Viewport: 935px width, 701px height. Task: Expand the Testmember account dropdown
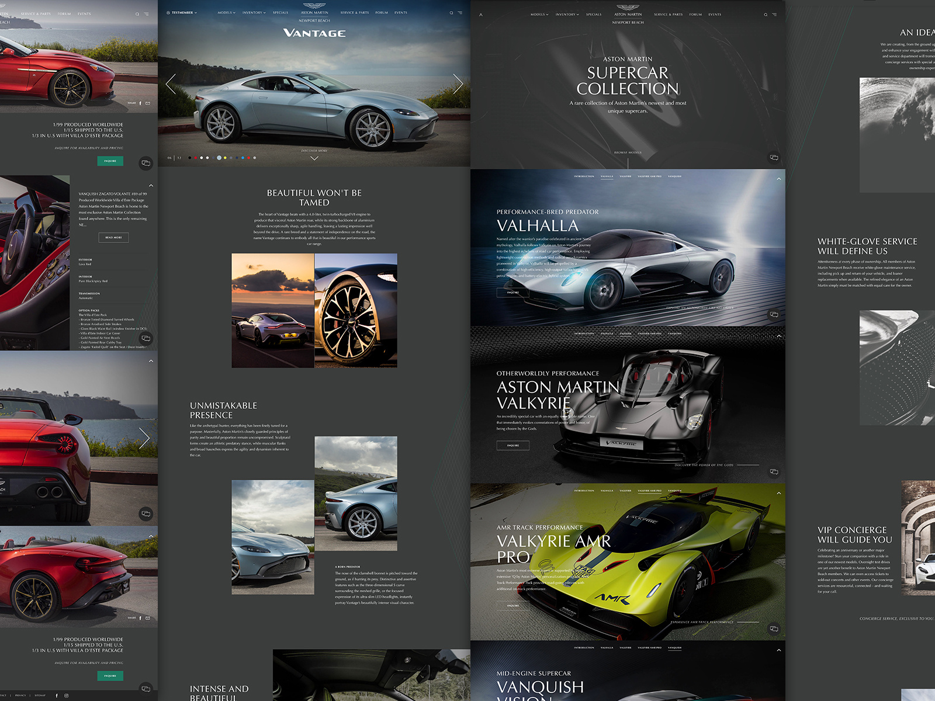pos(182,13)
